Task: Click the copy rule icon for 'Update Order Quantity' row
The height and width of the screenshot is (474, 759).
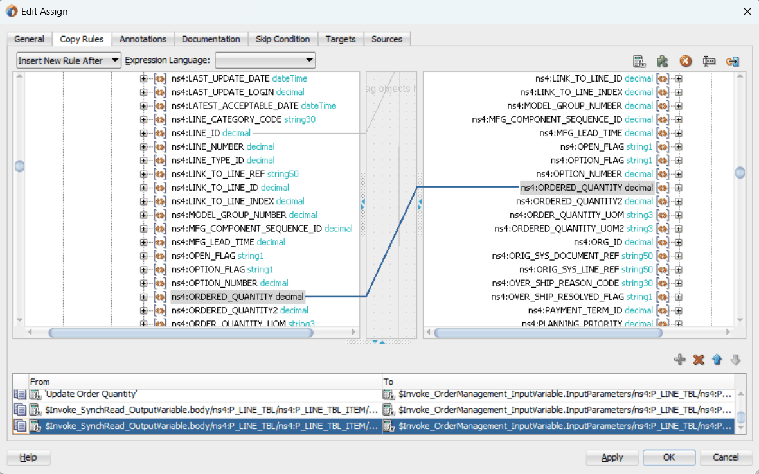Action: (x=20, y=394)
